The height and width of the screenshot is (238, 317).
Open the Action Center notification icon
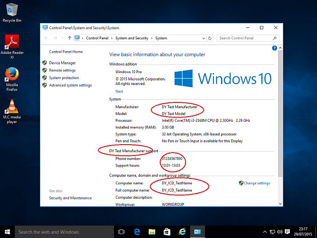[x=287, y=232]
